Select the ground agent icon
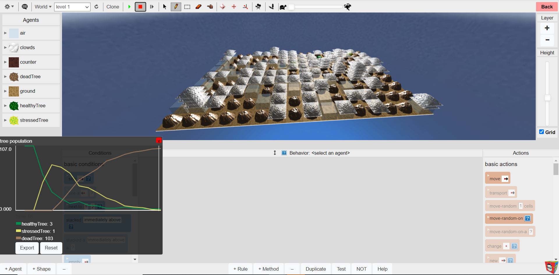 point(14,91)
